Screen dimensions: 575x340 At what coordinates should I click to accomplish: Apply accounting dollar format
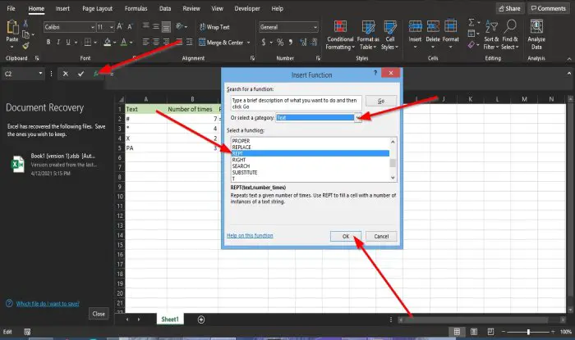coord(264,43)
